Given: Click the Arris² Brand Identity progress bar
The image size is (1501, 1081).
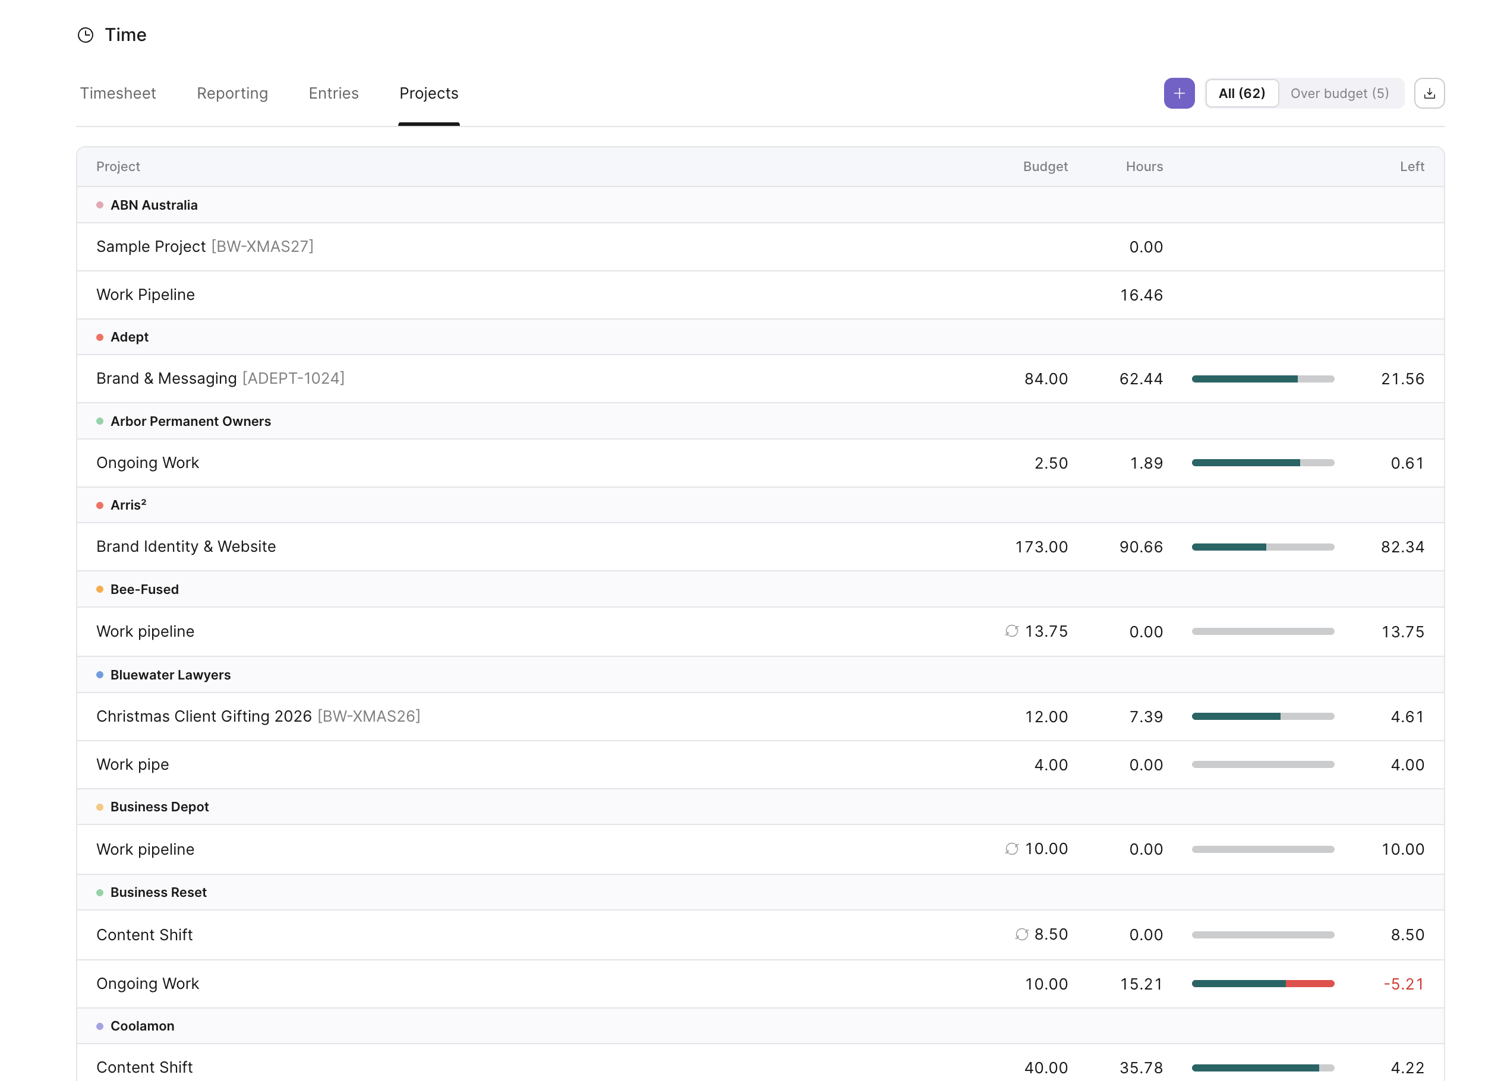Looking at the screenshot, I should 1263,547.
